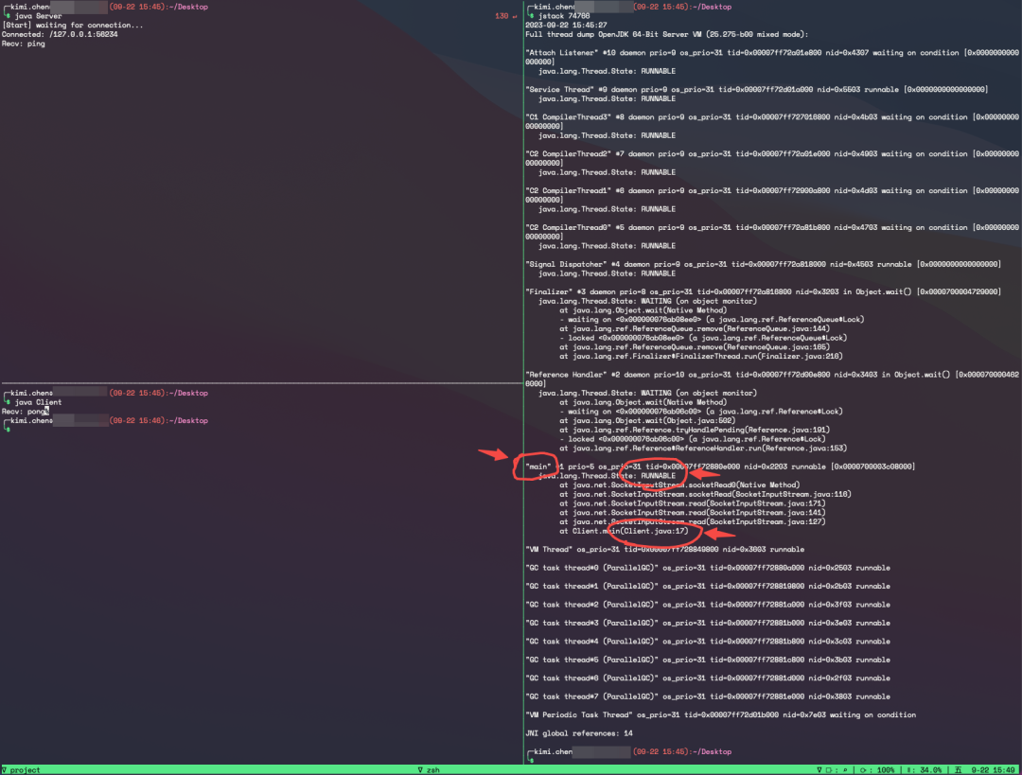Click the "java Server" command line
Viewport: 1022px width, 775px height.
click(38, 16)
